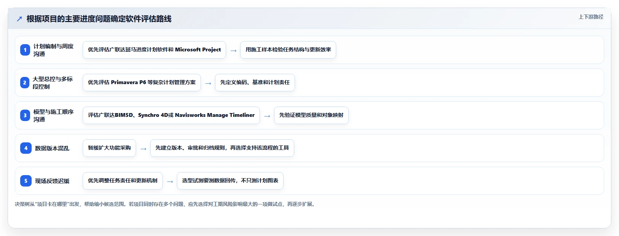The height and width of the screenshot is (236, 619).
Task: Click the 现场反馈迟缓 row label
Action: (52, 181)
